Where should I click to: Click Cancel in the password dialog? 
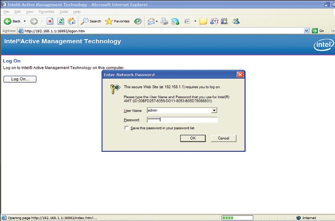(223, 138)
